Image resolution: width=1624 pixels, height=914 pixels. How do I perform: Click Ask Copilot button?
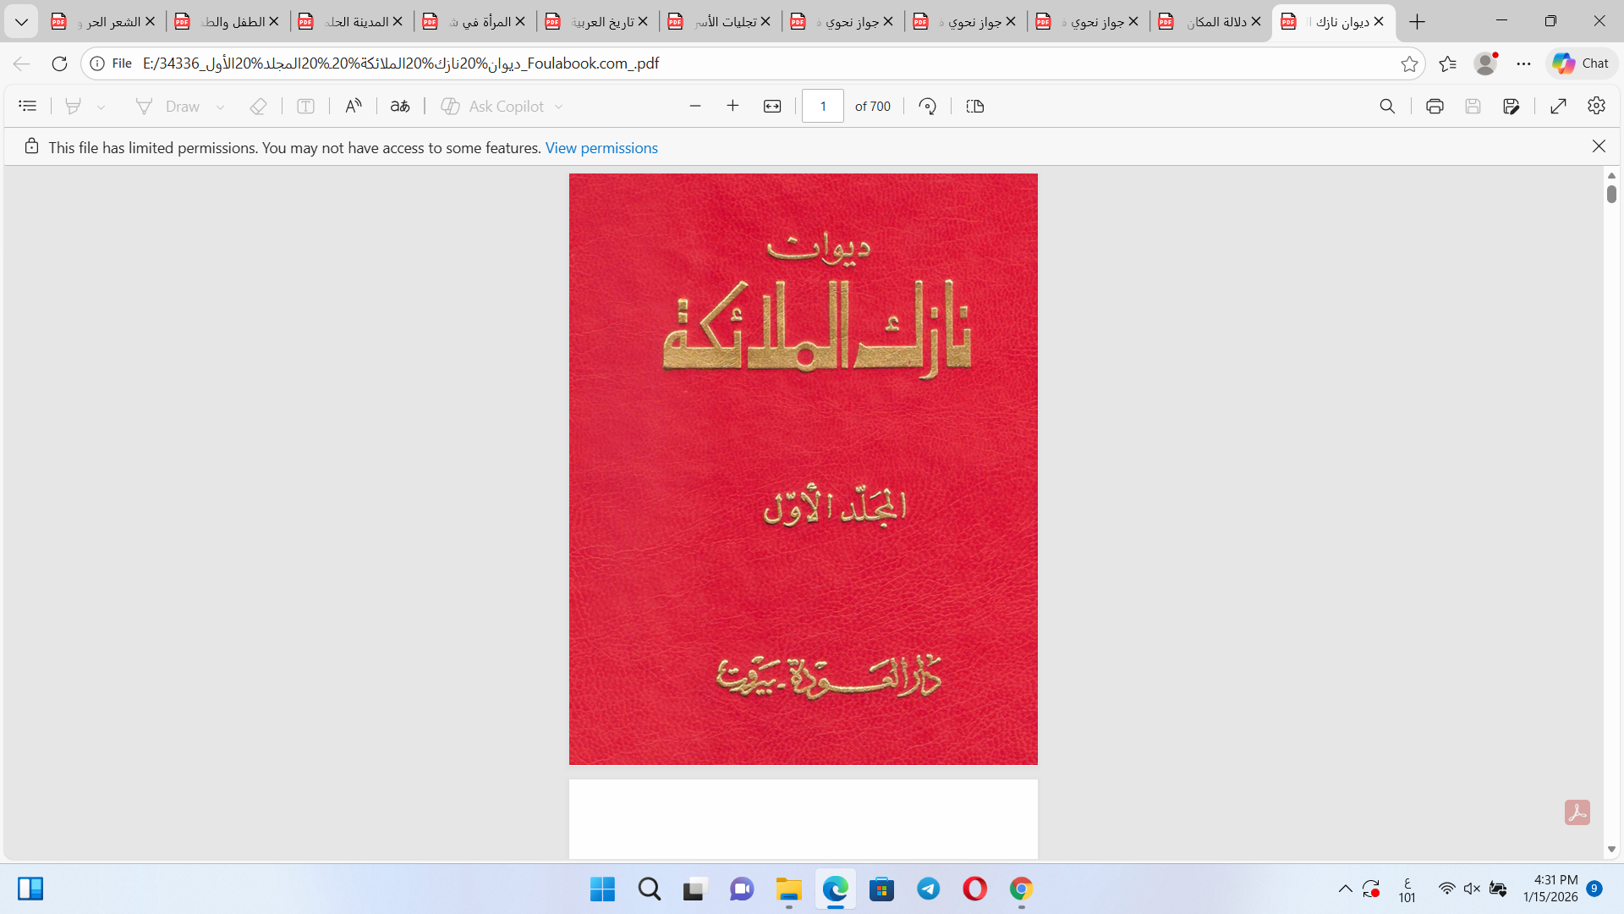click(x=493, y=106)
